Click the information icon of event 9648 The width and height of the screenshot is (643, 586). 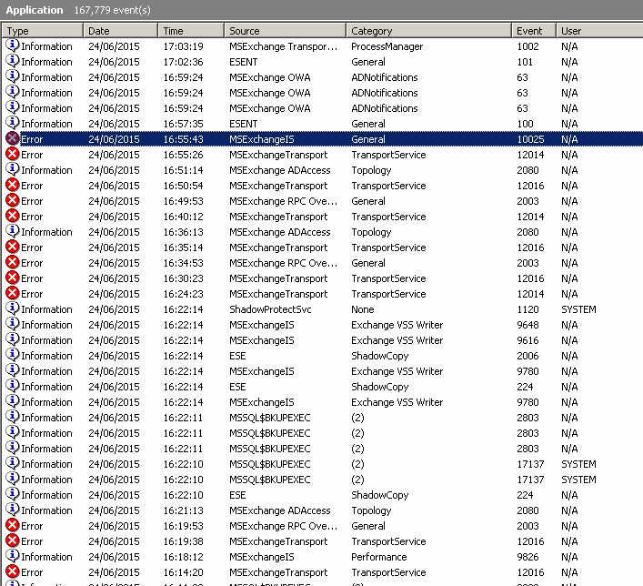(x=13, y=324)
